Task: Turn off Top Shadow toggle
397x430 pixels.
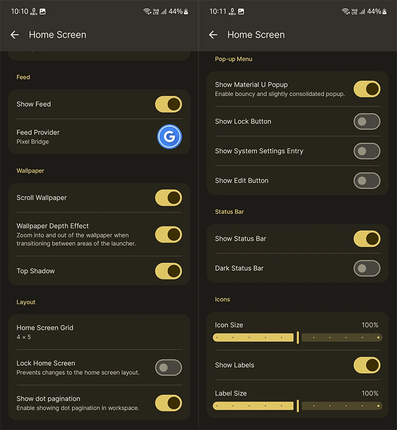Action: tap(169, 271)
